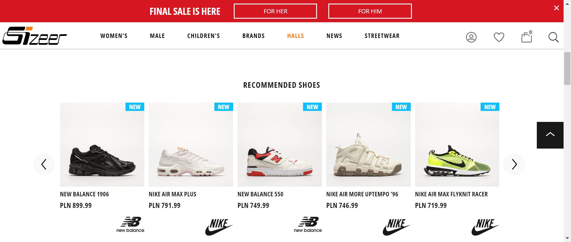
Task: Click the scroll back to top arrow
Action: pyautogui.click(x=550, y=135)
